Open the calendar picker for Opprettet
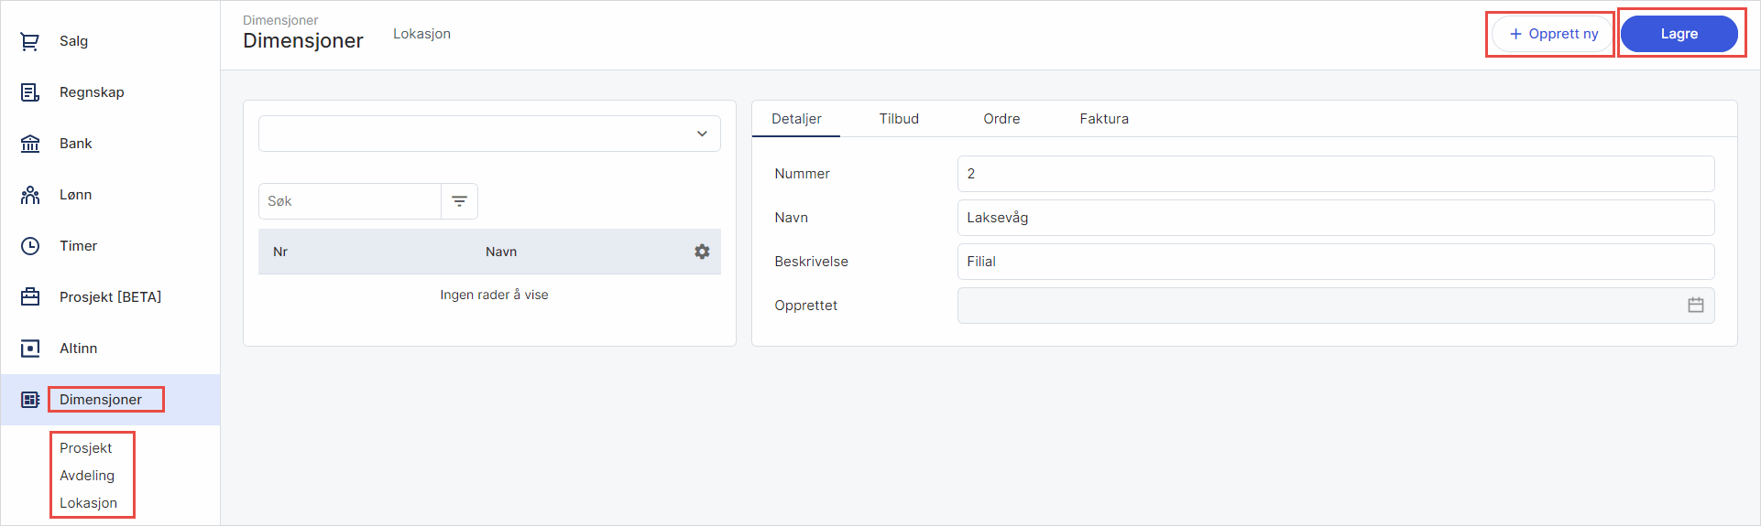 pos(1695,306)
